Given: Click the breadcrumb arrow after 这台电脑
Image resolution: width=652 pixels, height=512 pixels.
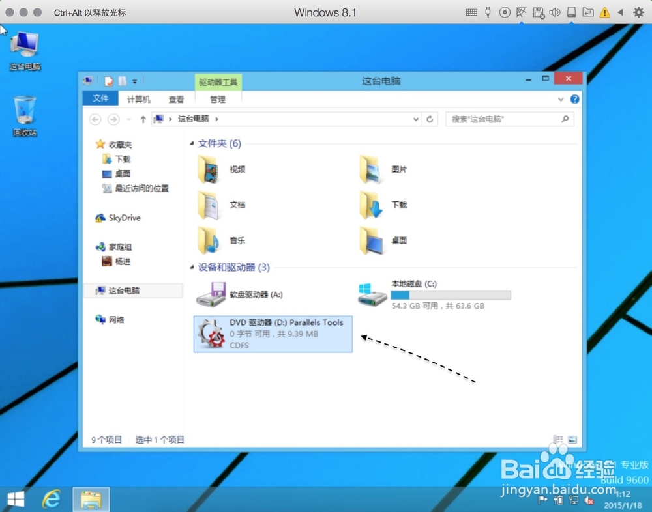Looking at the screenshot, I should (x=216, y=119).
